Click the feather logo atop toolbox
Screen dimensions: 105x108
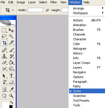pyautogui.click(x=8, y=23)
